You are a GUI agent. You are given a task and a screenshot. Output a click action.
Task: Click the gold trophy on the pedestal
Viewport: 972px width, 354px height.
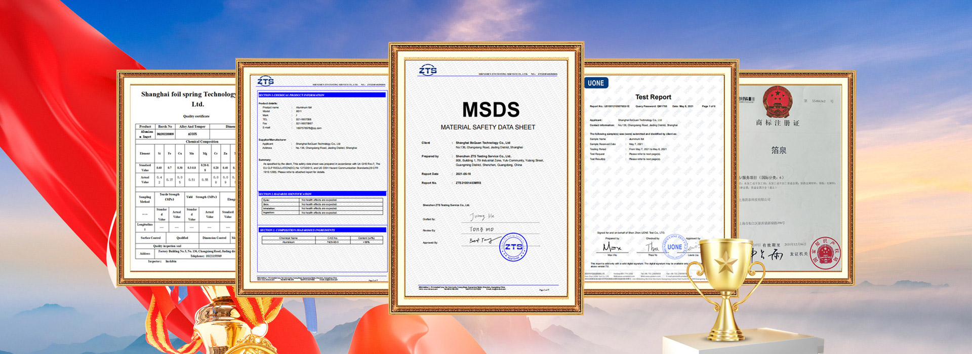725,288
